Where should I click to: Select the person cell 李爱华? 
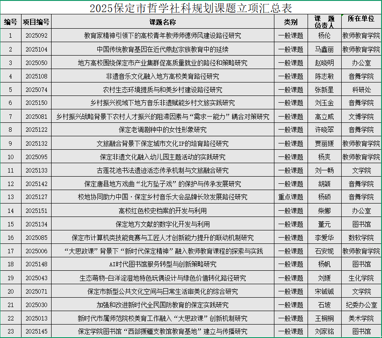pos(324,238)
